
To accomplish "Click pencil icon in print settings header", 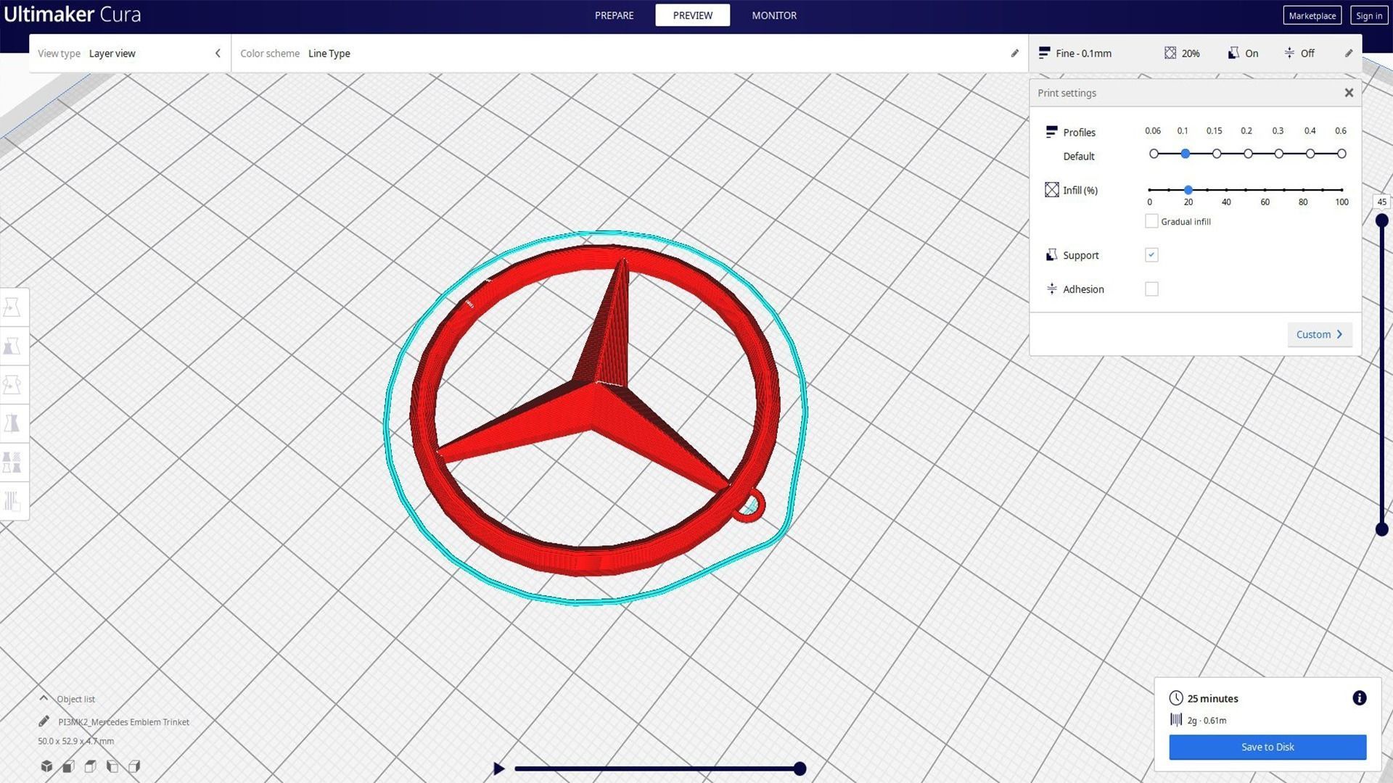I will (1349, 53).
